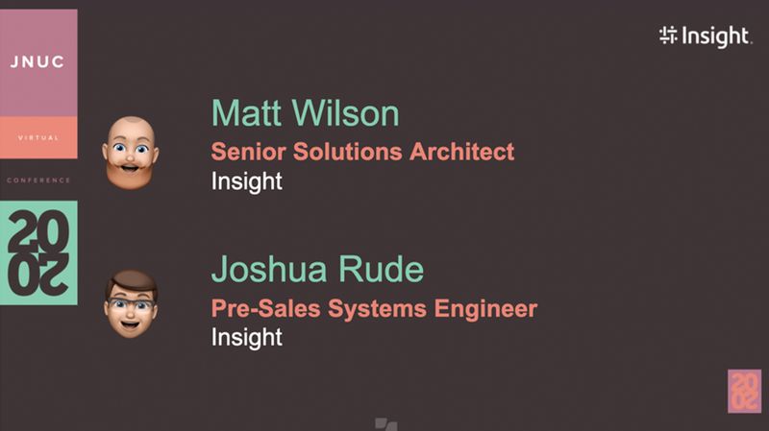Click Insight company text under Joshua Rude

pos(247,338)
